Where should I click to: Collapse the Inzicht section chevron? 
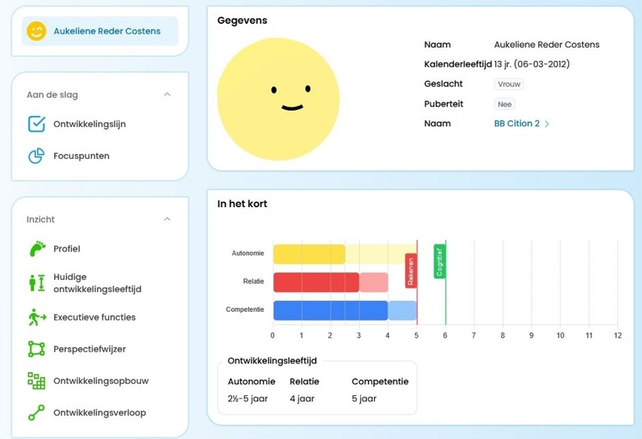(x=167, y=219)
